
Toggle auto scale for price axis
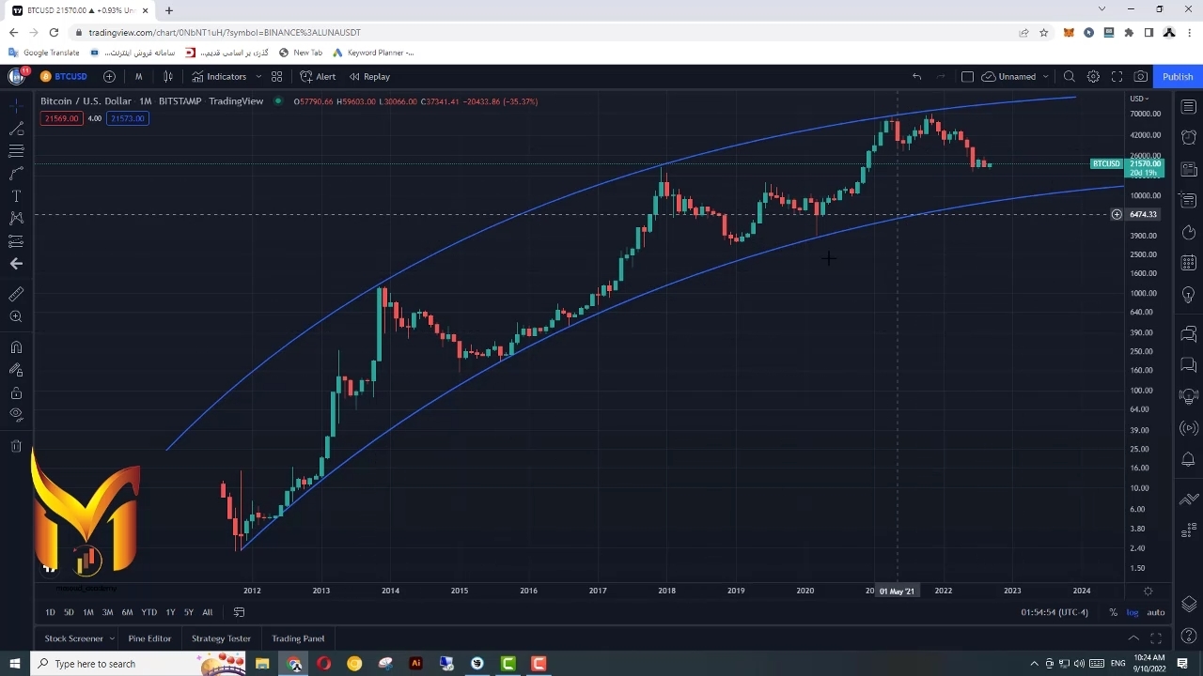click(1155, 612)
